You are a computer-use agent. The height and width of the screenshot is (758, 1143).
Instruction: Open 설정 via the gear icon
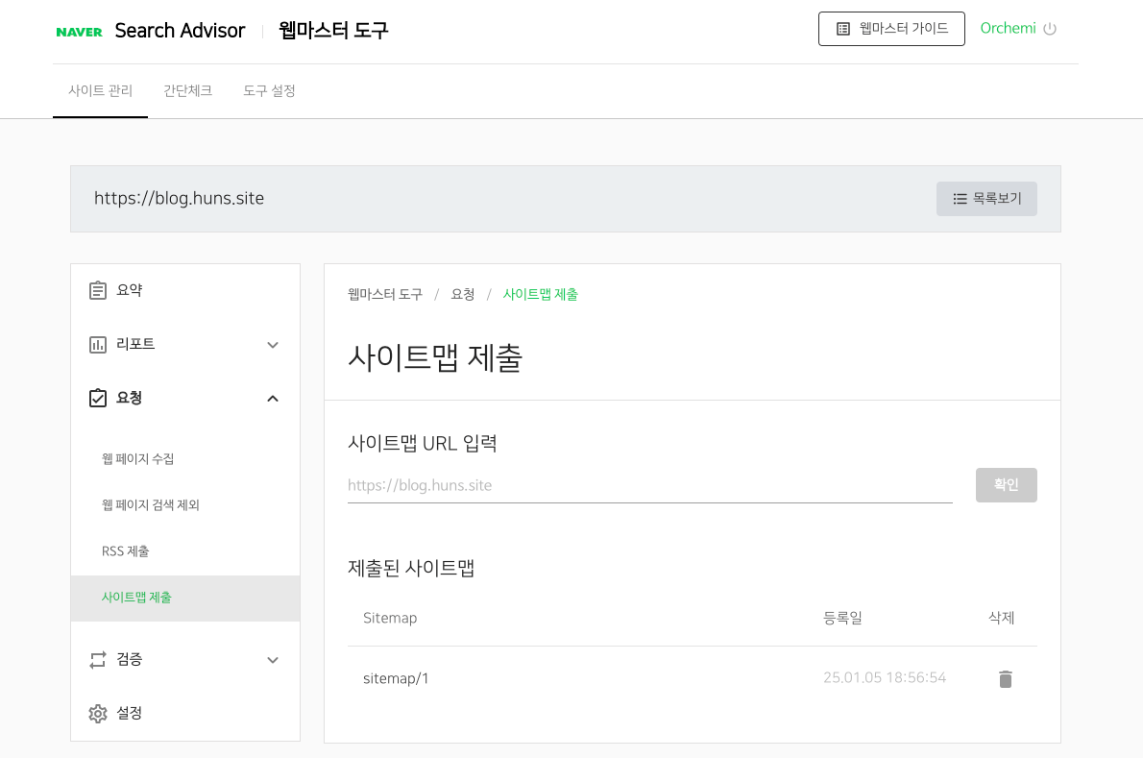pyautogui.click(x=98, y=714)
